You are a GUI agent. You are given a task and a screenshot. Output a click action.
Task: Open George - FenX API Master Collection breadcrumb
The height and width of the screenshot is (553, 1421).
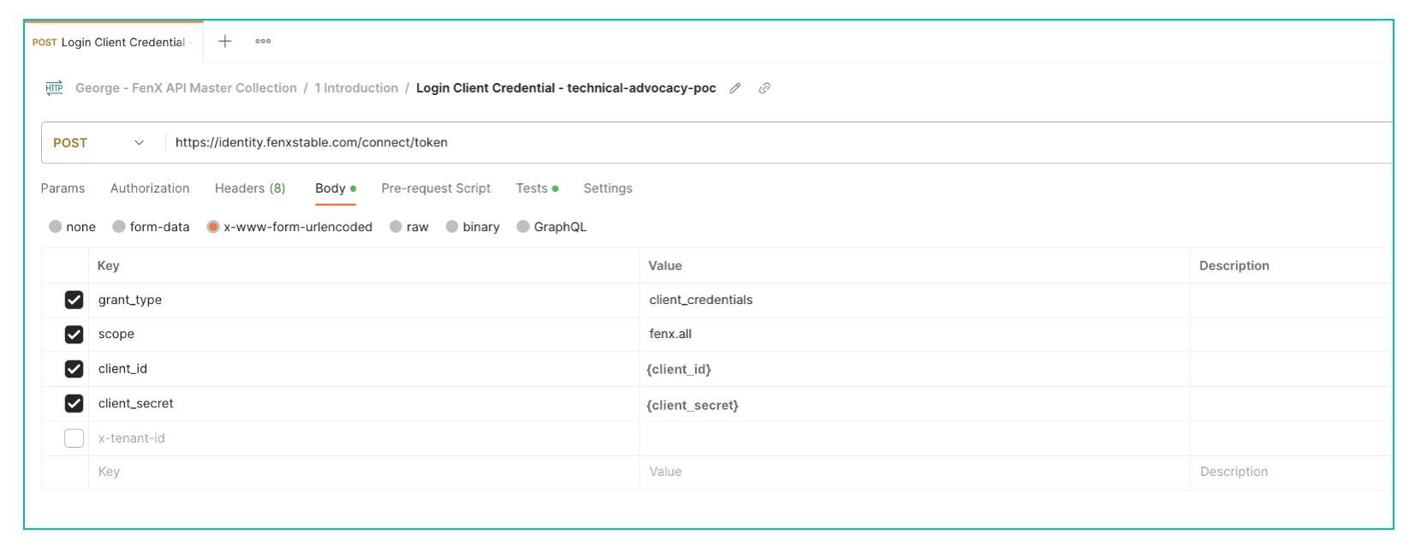coord(186,88)
